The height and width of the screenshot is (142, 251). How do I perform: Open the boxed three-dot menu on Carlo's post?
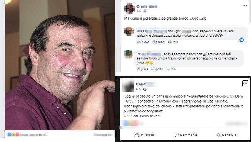click(x=245, y=83)
